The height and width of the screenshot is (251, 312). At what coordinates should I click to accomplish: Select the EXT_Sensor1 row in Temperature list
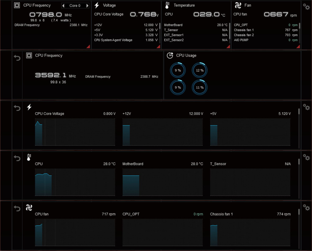tap(196, 35)
